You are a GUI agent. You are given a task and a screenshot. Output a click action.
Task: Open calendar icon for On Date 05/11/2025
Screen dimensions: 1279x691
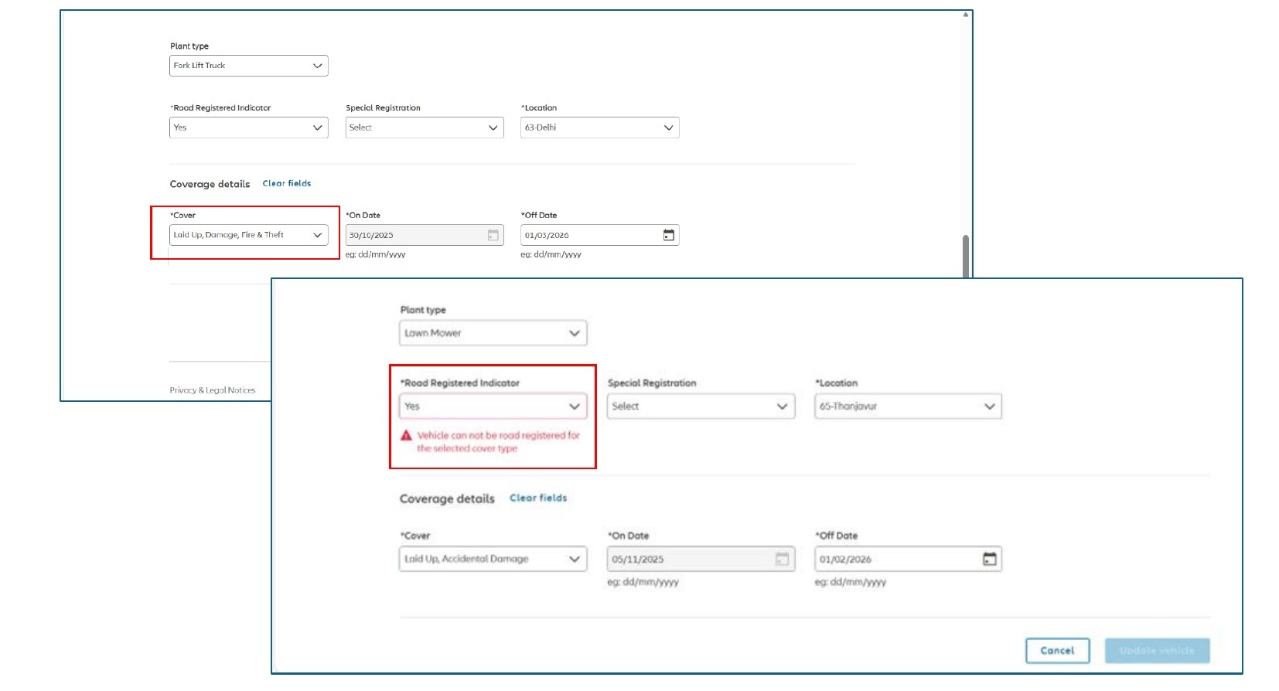point(782,559)
